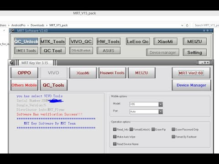Check the Format By Fastboot option
The width and height of the screenshot is (219, 164).
(173, 137)
